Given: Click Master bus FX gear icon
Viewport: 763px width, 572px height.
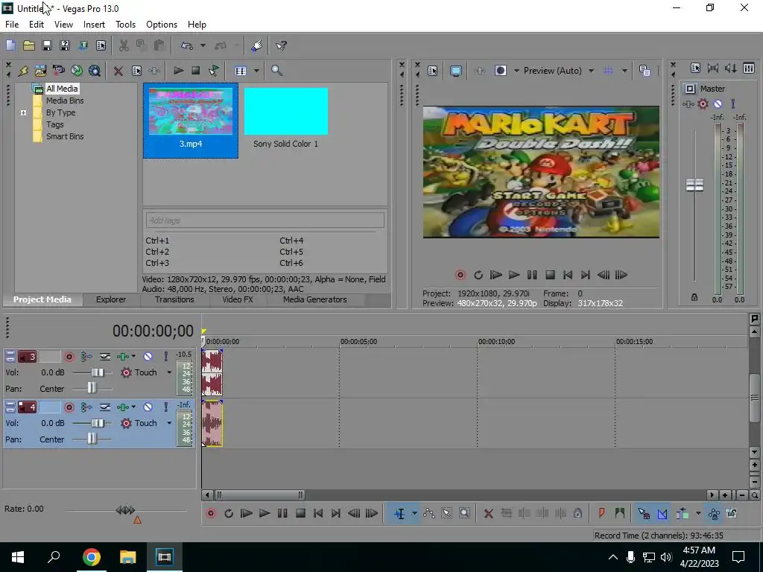Looking at the screenshot, I should (703, 104).
